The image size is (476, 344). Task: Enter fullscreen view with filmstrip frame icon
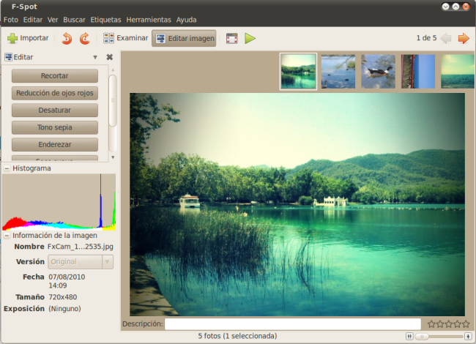tap(232, 39)
